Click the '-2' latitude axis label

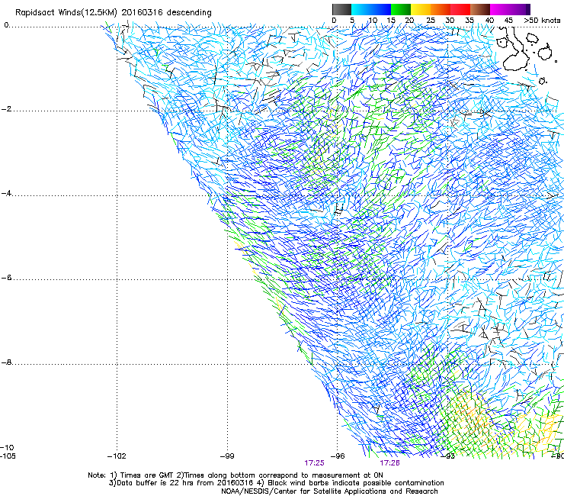point(7,109)
